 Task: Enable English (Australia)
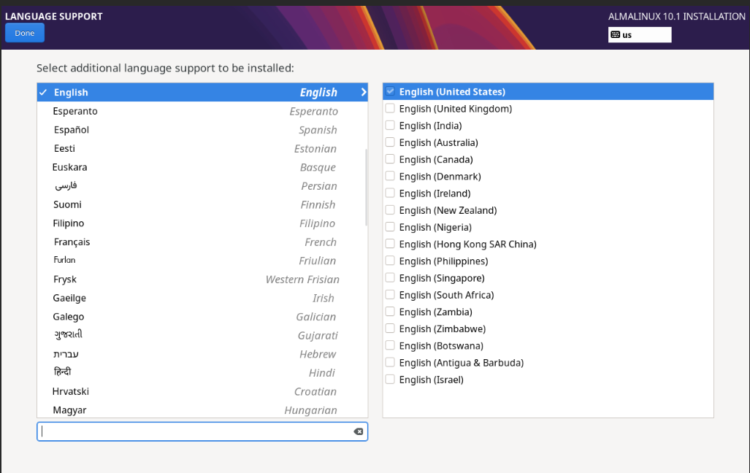click(x=390, y=142)
